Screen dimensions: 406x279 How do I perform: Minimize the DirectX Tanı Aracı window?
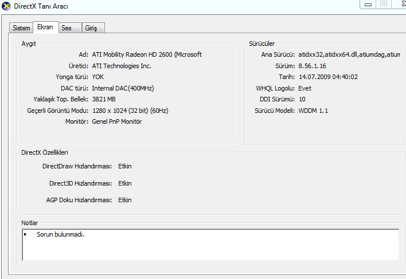(x=368, y=4)
